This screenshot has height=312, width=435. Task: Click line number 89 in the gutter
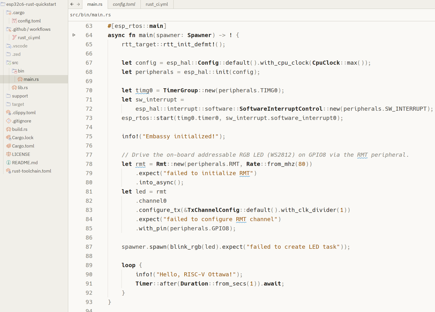tap(89, 265)
